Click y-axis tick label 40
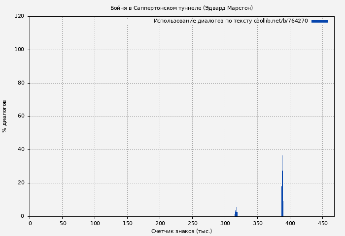The width and height of the screenshot is (345, 236). (21, 149)
